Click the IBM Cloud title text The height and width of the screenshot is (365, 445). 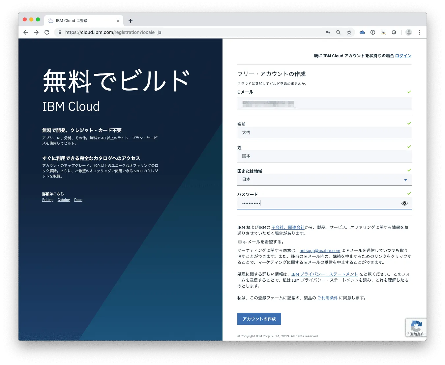point(71,106)
